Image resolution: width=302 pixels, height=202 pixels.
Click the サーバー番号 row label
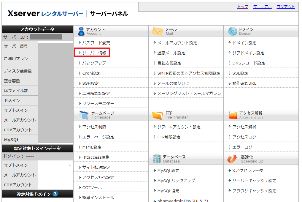tap(16, 46)
